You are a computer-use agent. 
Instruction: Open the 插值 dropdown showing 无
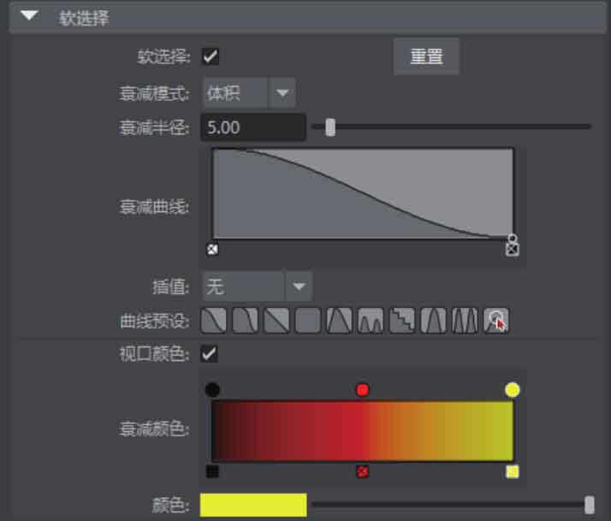tap(258, 287)
